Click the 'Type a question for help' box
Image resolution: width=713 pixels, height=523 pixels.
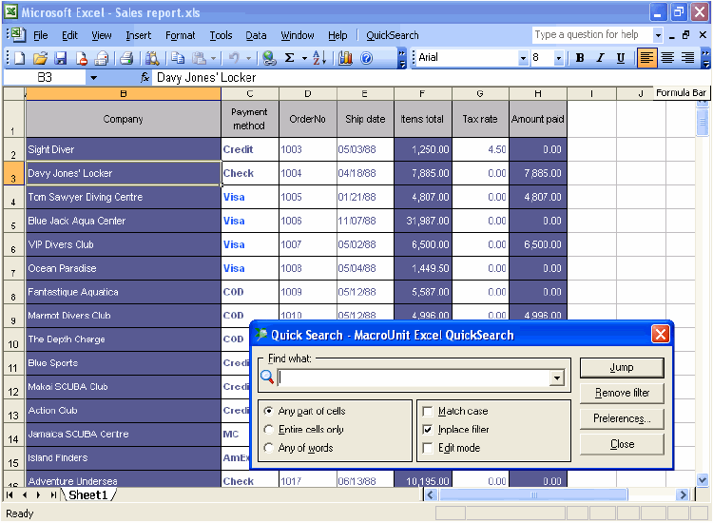pyautogui.click(x=592, y=35)
